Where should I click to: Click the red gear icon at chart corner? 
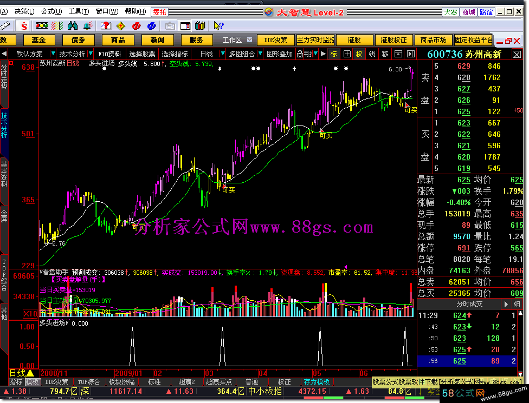click(x=11, y=63)
